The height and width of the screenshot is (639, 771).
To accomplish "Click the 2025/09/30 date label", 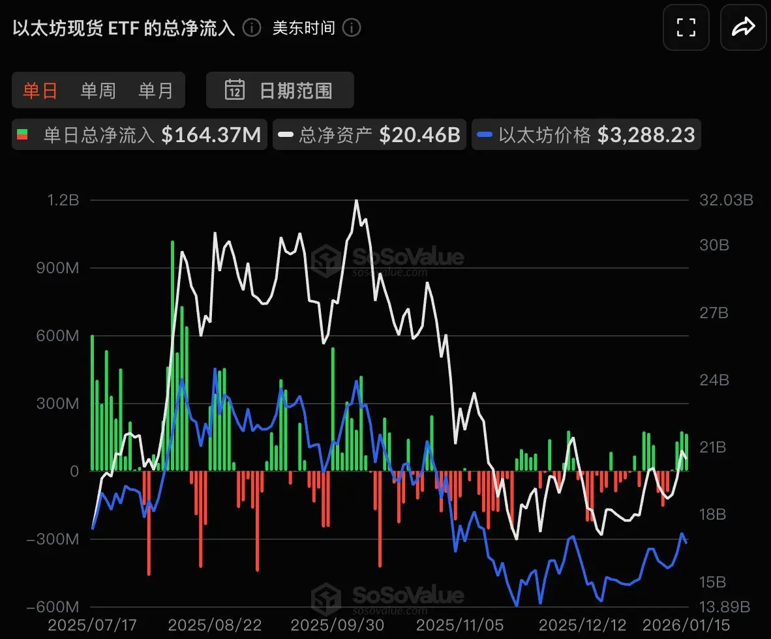I will tap(337, 625).
